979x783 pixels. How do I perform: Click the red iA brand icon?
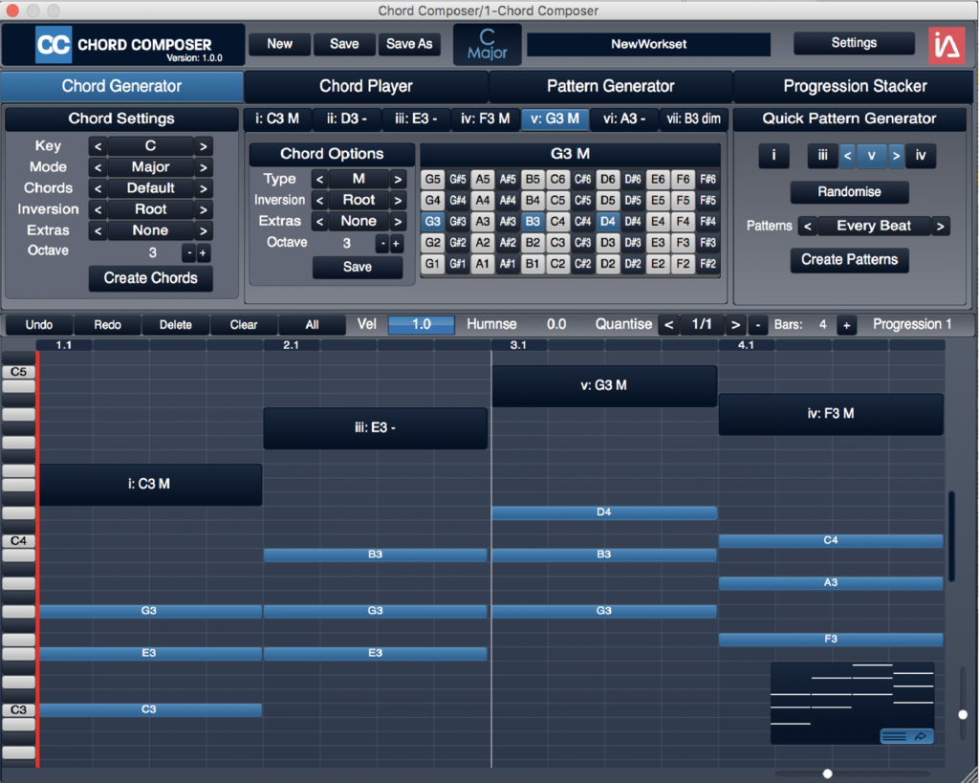(x=946, y=46)
